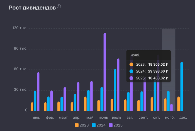Click the blue November 2024 bar

[x=168, y=101]
